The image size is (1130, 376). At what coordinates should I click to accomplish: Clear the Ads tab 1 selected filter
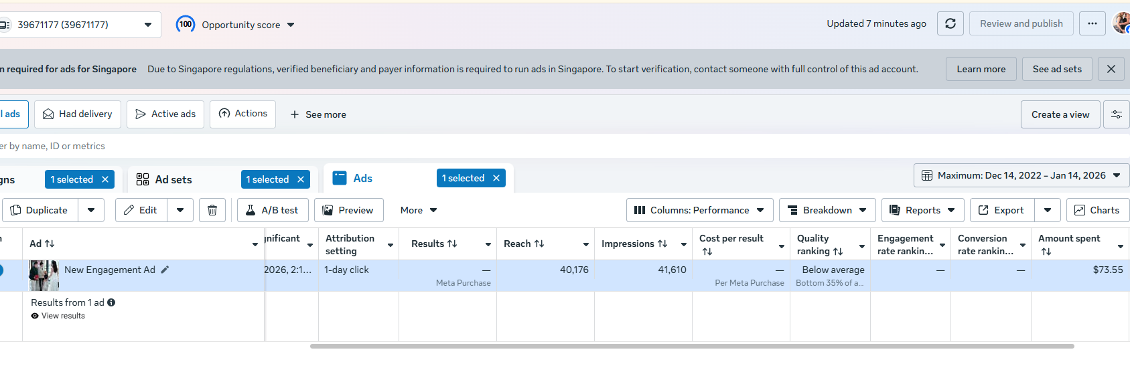tap(496, 178)
